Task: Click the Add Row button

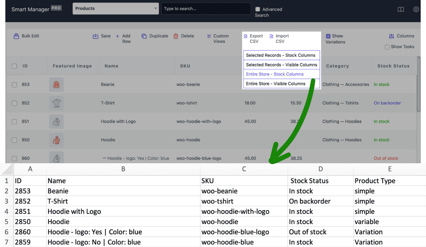Action: tap(124, 39)
